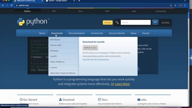Open the Events menu
192x108 pixels.
[146, 33]
